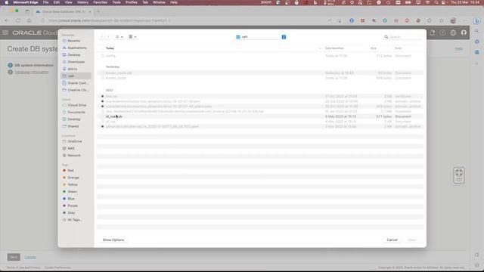Screen dimensions: 484x272
Task: Reload the page in Edge
Action: 18,20
